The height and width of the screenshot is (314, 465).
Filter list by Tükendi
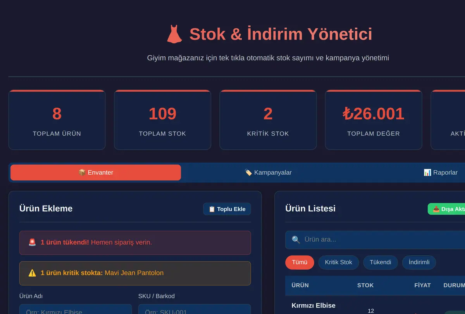tap(381, 262)
